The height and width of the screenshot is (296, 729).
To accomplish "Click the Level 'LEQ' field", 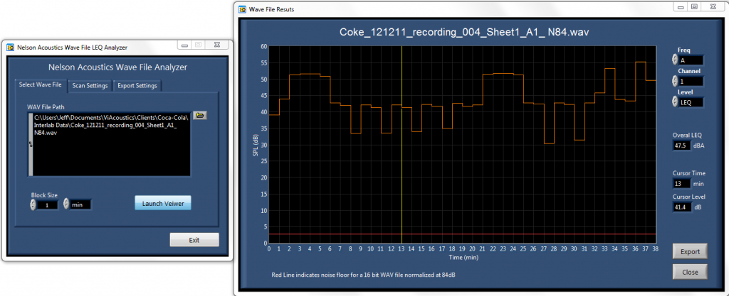I will point(691,102).
